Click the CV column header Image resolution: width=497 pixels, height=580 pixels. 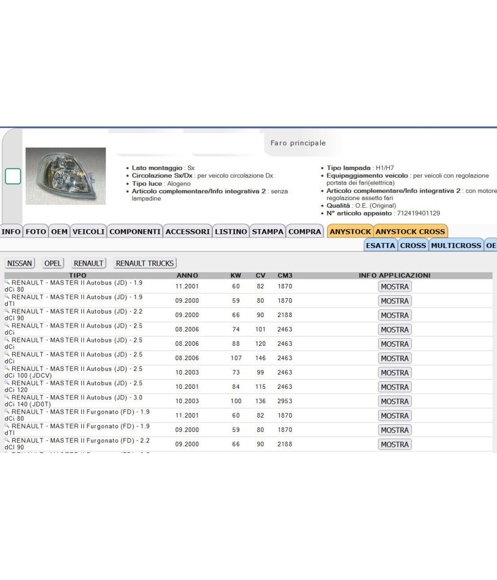tap(260, 276)
